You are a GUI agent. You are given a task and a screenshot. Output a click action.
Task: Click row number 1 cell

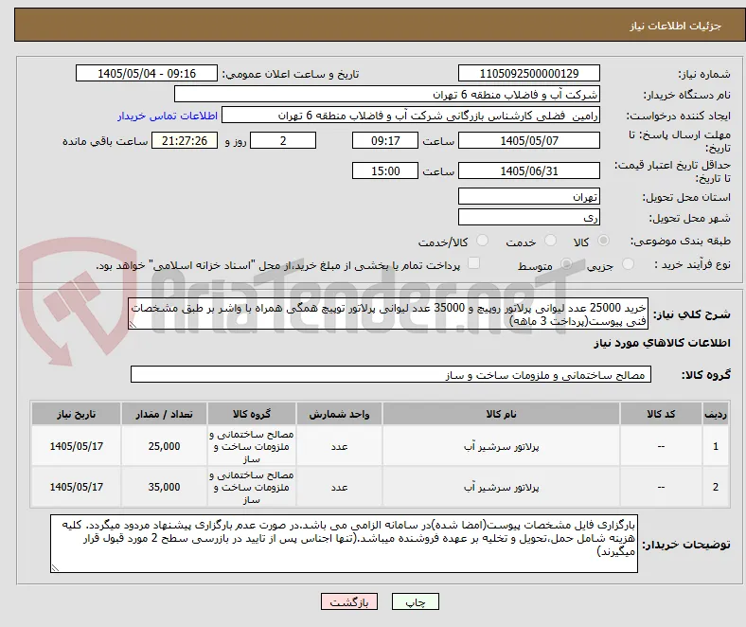pos(716,446)
